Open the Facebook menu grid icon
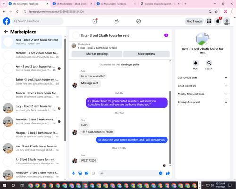 tap(209, 21)
